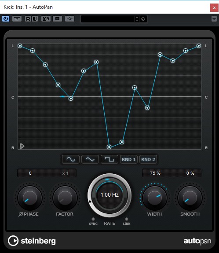The height and width of the screenshot is (253, 219).
Task: Select the last curve node at top-right L
Action: click(x=199, y=46)
